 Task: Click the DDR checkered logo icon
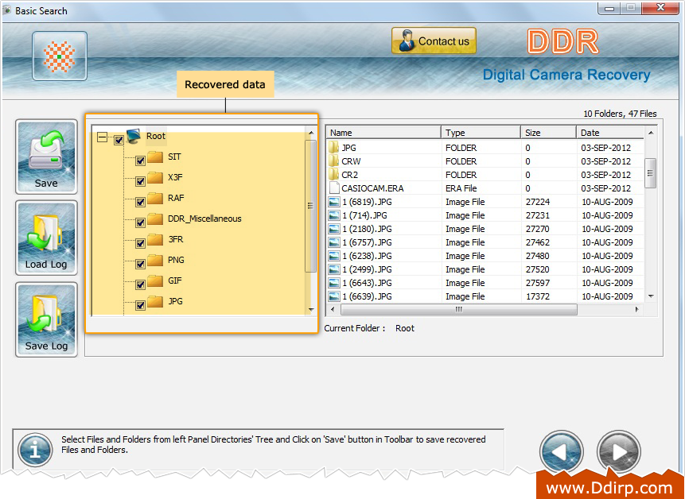pyautogui.click(x=59, y=56)
